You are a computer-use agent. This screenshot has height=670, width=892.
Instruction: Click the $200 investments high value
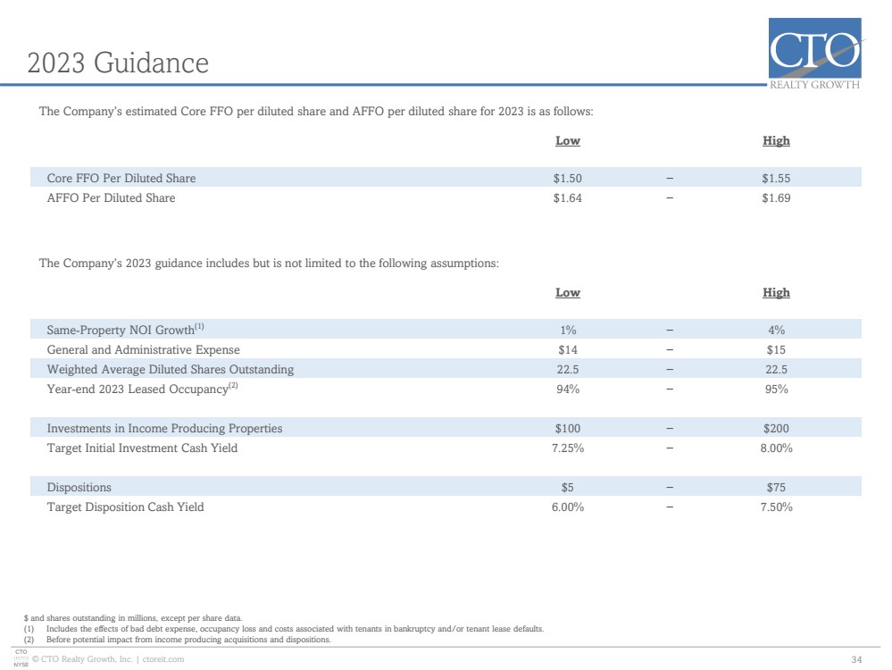776,428
